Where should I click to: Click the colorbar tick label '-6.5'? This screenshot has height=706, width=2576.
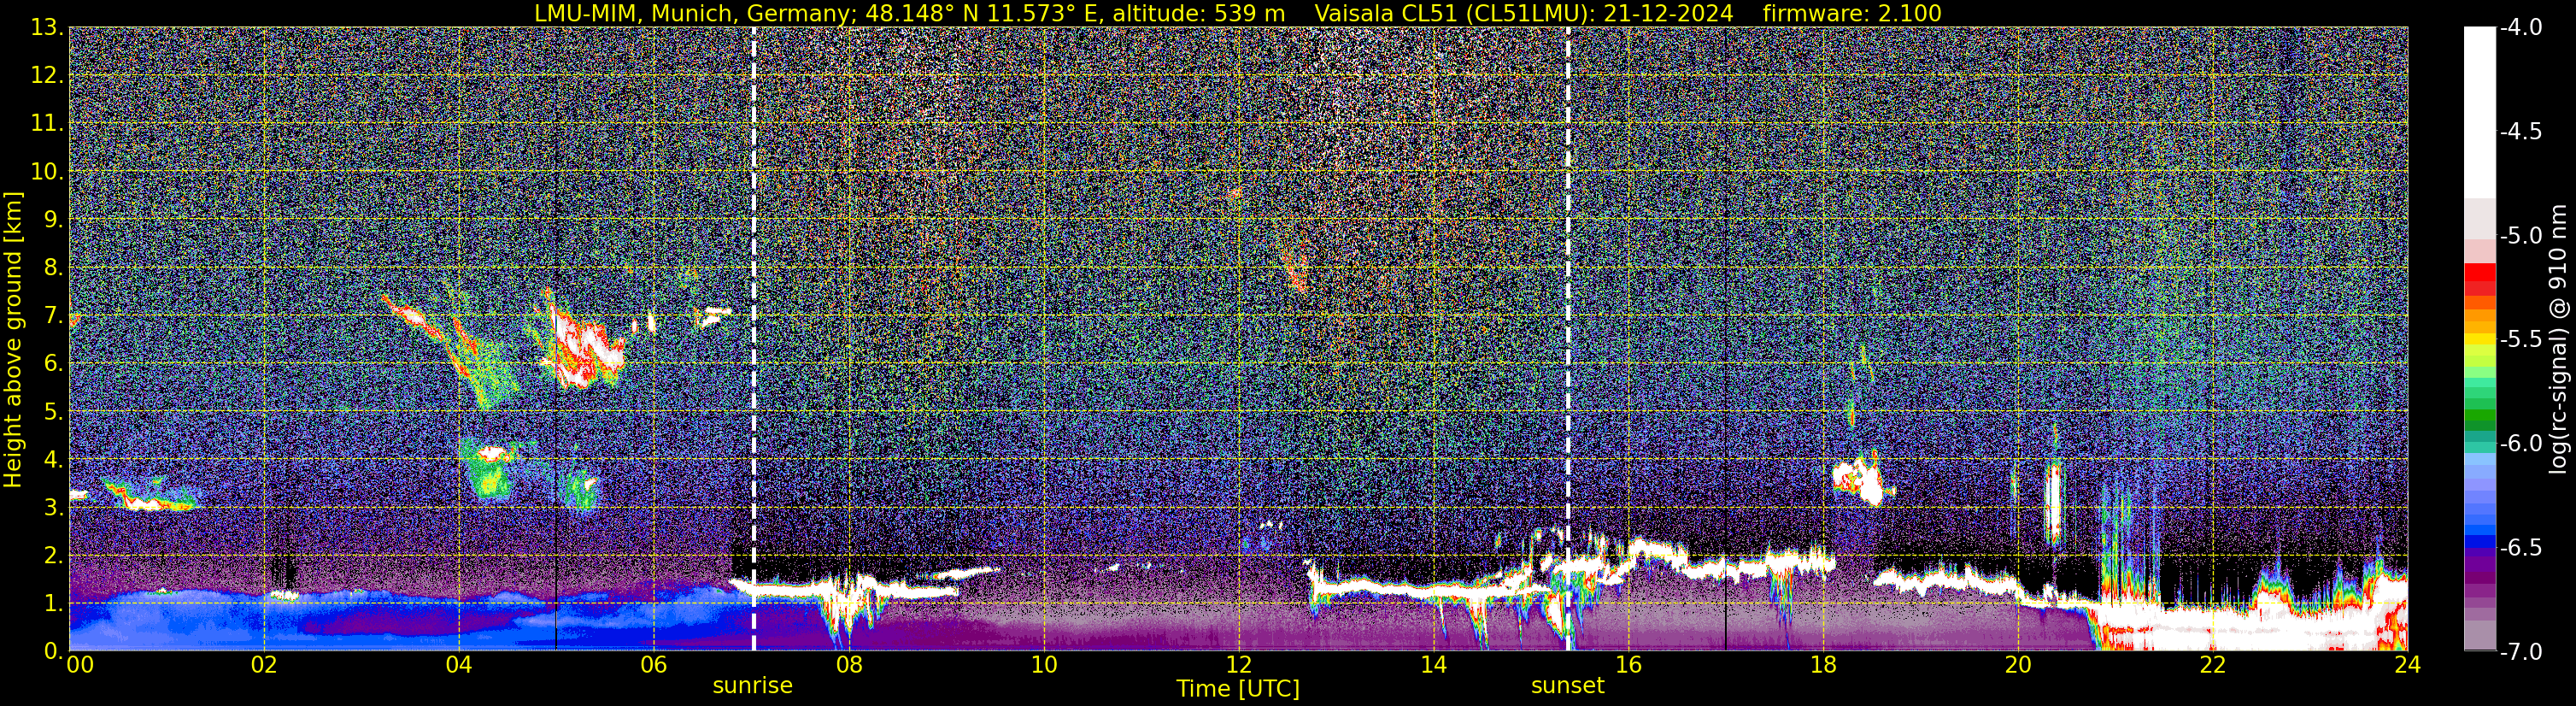[2520, 547]
